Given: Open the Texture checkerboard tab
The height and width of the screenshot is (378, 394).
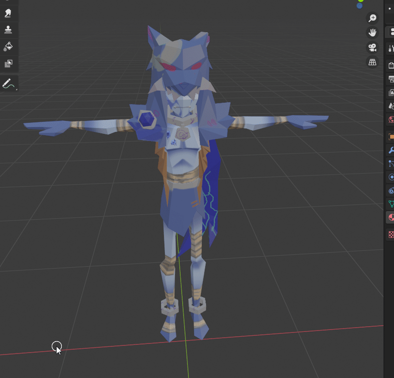Looking at the screenshot, I should [x=391, y=235].
